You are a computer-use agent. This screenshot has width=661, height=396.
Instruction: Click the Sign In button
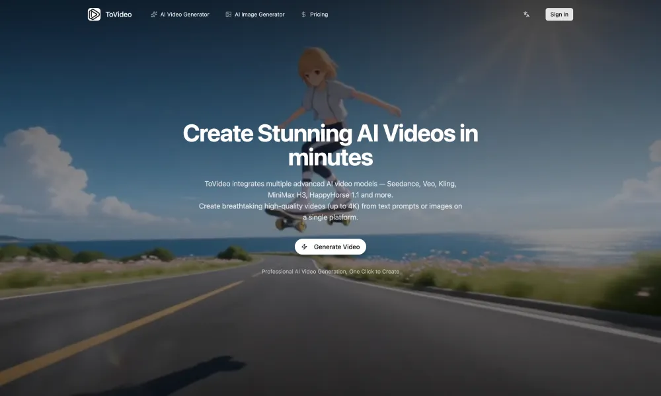[x=559, y=15]
